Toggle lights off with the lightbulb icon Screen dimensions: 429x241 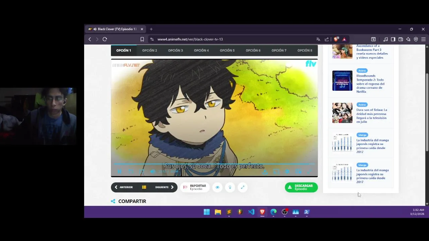pyautogui.click(x=230, y=187)
